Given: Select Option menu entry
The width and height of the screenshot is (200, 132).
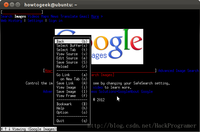Looking at the screenshot, I should (x=72, y=112).
